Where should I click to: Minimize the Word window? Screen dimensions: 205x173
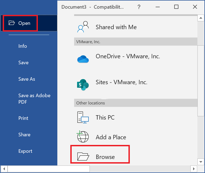158,7
